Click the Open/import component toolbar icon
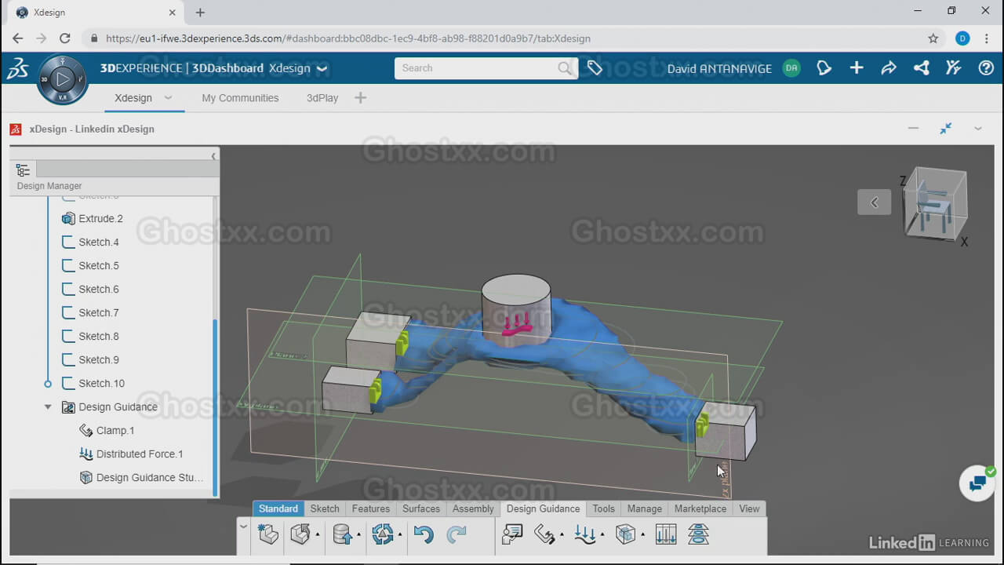1004x565 pixels. pos(300,534)
